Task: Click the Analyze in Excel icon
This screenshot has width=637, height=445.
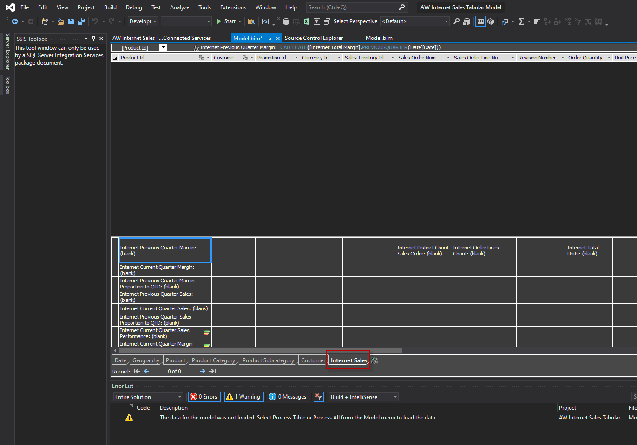Action: (x=306, y=21)
